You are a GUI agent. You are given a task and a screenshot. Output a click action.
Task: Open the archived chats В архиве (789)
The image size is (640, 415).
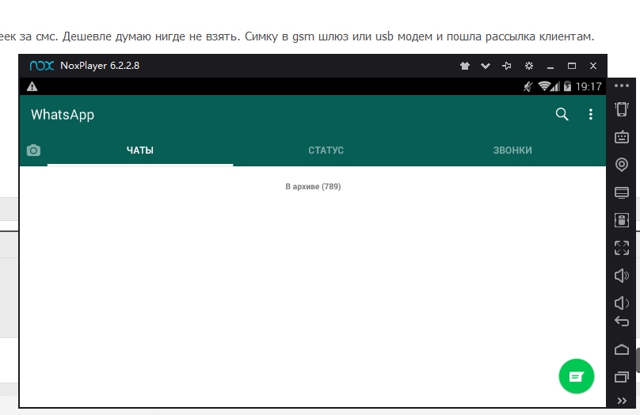click(313, 186)
